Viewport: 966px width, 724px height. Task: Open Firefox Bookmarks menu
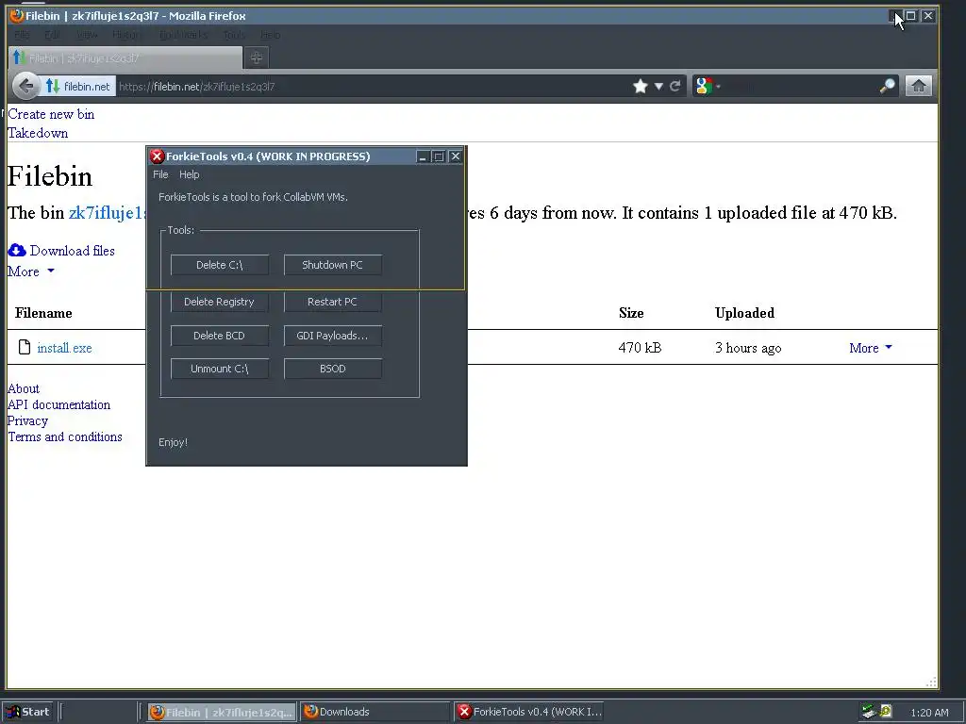[x=183, y=35]
